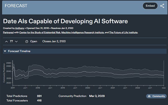Click the 2021 label on timeline axis
The width and height of the screenshot is (168, 105).
(x=113, y=88)
